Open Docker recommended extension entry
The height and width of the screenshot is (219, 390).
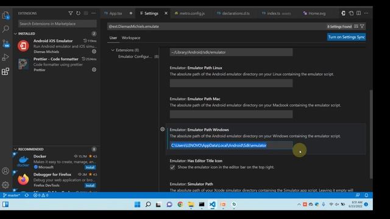tap(57, 162)
